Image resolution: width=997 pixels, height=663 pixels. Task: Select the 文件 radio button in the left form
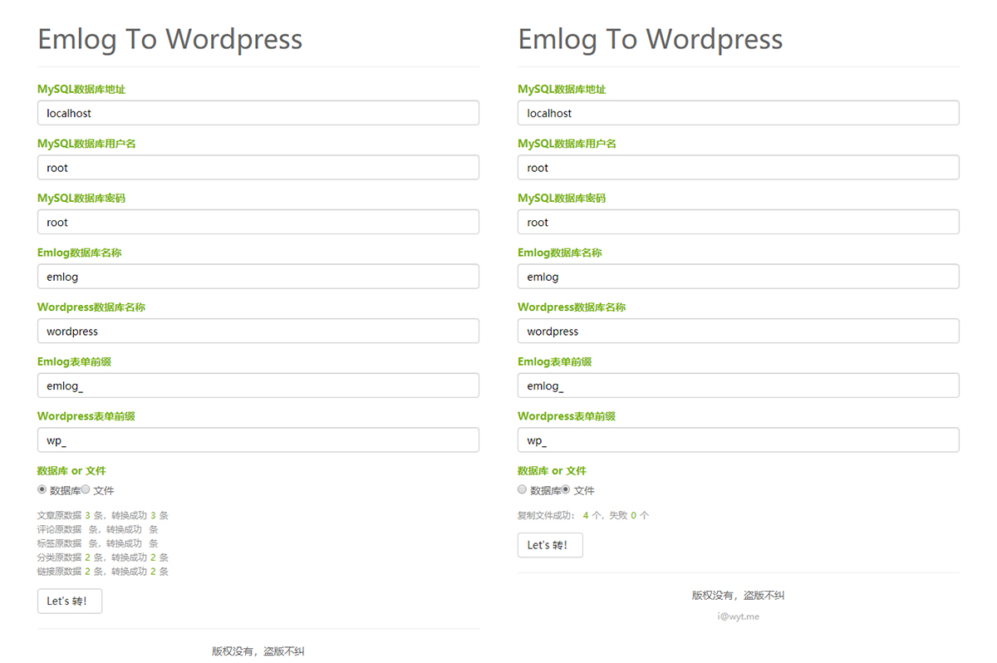click(x=86, y=489)
